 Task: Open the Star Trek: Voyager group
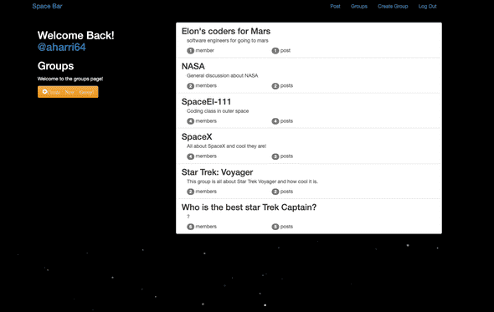217,172
